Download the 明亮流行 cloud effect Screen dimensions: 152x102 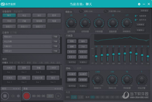pyautogui.click(x=55, y=37)
